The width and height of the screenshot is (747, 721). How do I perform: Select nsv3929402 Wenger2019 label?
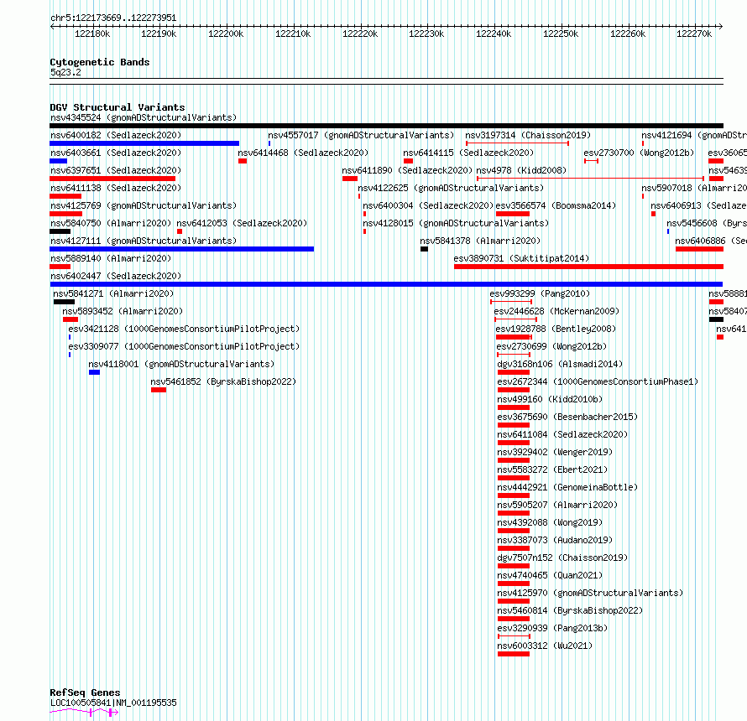click(x=555, y=452)
